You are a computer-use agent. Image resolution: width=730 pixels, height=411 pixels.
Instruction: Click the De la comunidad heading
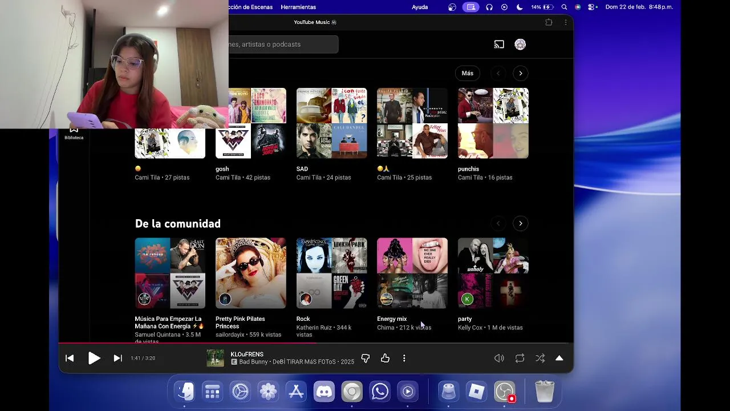[x=178, y=224]
